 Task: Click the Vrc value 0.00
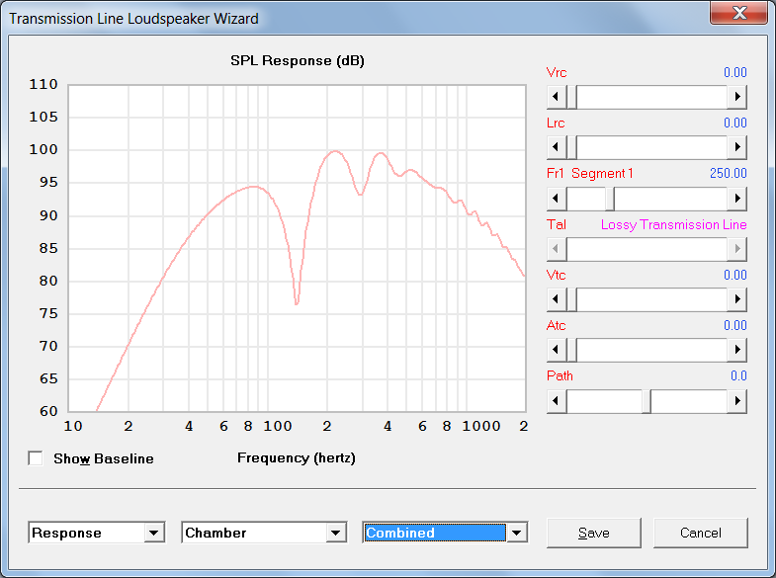pos(734,73)
